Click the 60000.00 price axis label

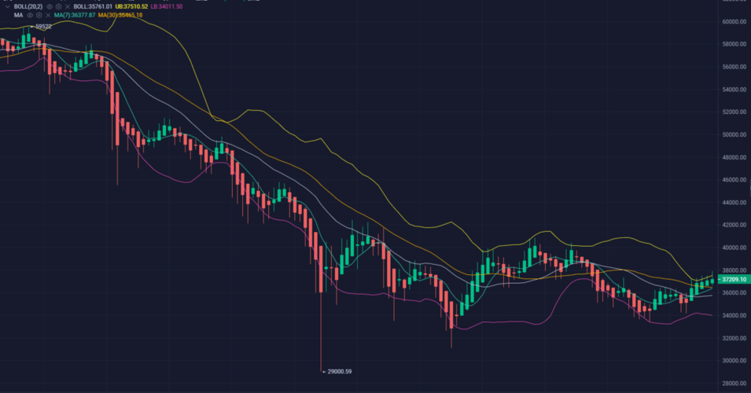733,22
